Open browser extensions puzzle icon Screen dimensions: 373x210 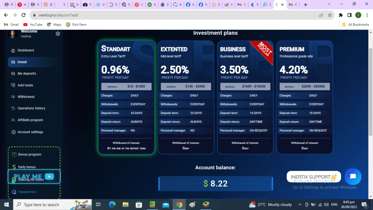tap(341, 15)
